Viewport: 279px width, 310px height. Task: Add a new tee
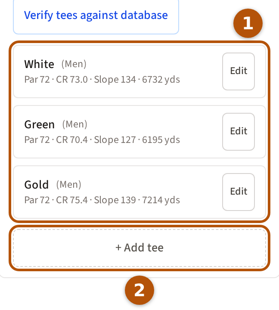pos(139,248)
